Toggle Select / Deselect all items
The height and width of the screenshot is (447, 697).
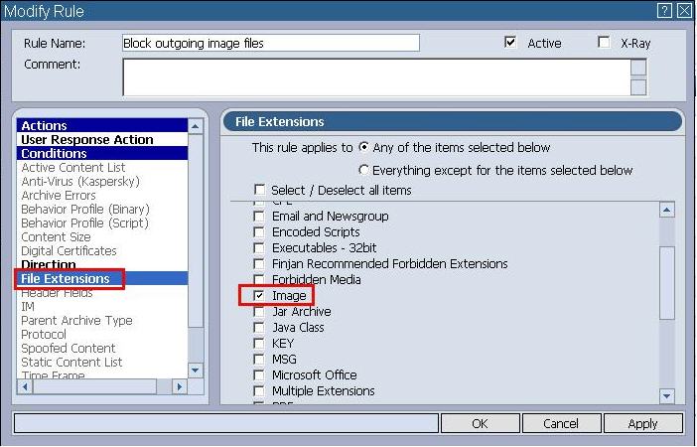coord(259,190)
